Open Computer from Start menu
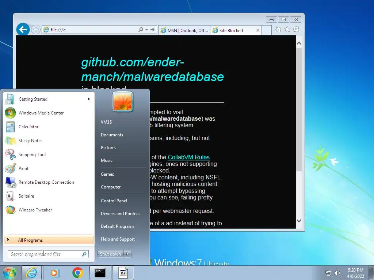This screenshot has height=280, width=374. coord(111,187)
